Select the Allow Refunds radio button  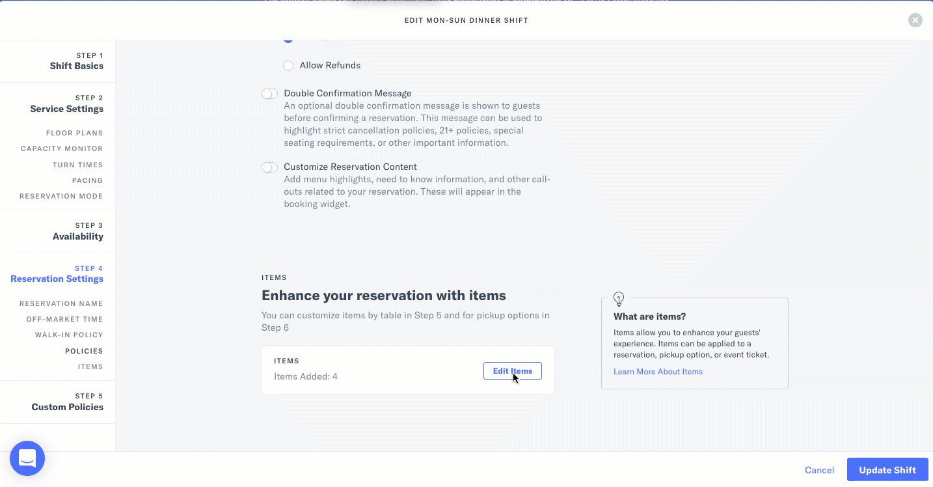[x=288, y=66]
